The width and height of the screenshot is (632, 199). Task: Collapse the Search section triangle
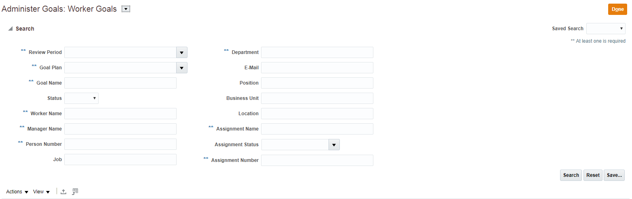click(10, 29)
